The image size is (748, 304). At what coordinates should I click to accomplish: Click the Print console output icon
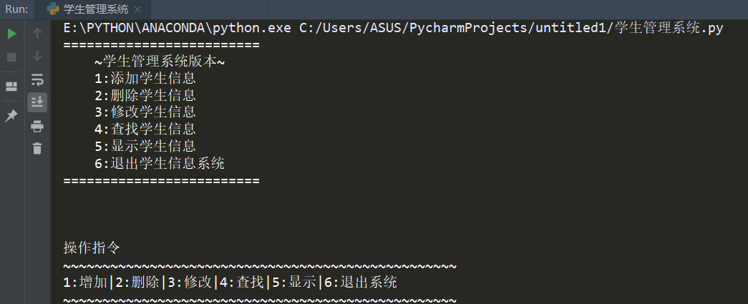37,127
